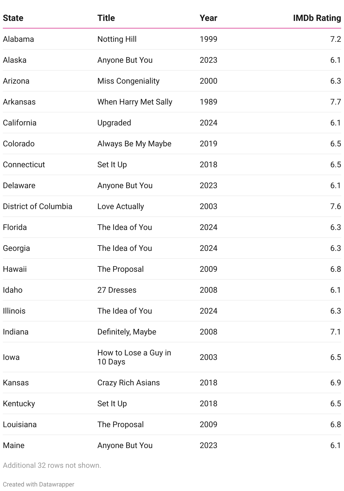This screenshot has width=344, height=491.
Task: Select the Alabama state cell
Action: pyautogui.click(x=18, y=39)
